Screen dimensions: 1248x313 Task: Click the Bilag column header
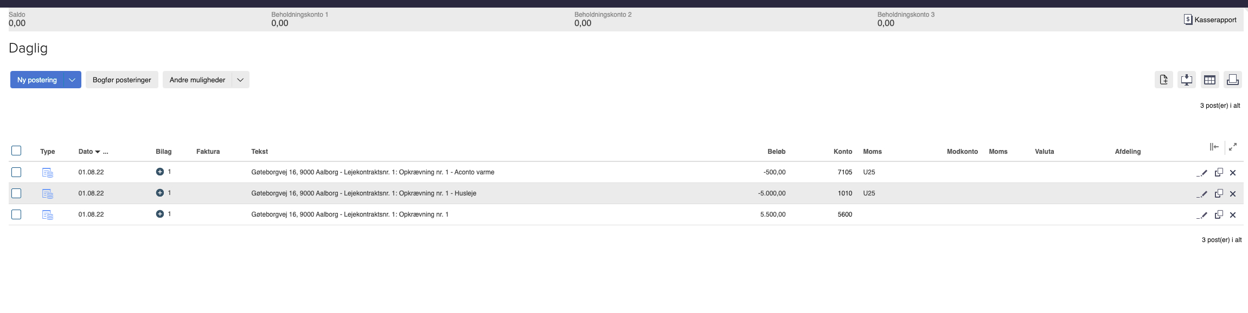click(164, 152)
